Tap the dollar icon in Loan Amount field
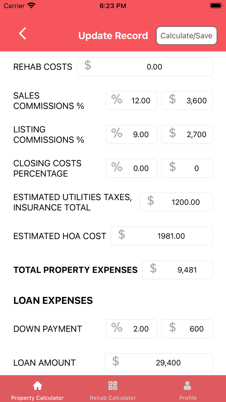This screenshot has height=402, width=226. (x=115, y=363)
